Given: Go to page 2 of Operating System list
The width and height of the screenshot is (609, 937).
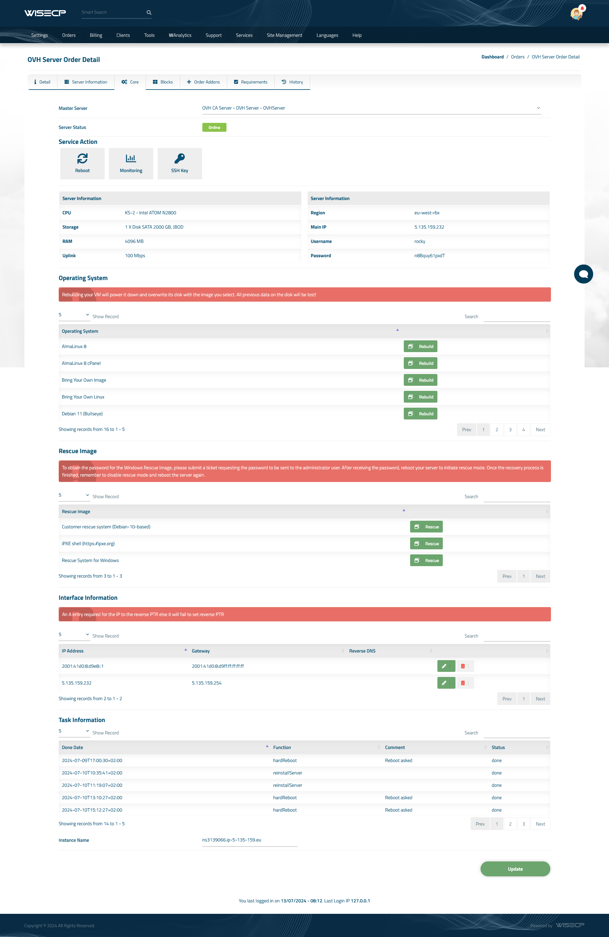Looking at the screenshot, I should tap(497, 430).
